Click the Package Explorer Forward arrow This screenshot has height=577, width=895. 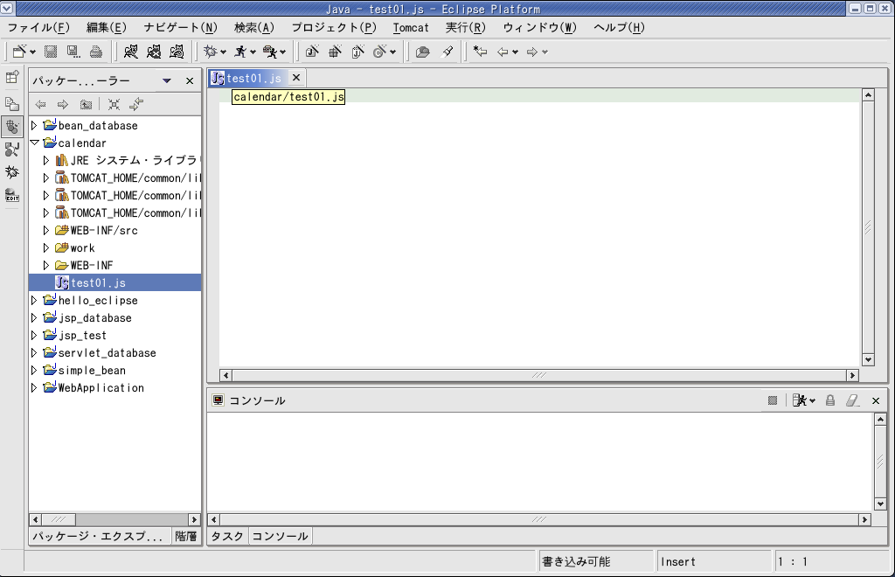(63, 104)
